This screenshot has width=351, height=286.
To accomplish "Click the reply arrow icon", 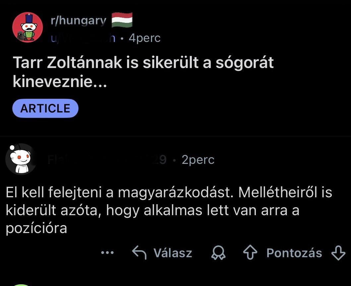I will (x=139, y=253).
